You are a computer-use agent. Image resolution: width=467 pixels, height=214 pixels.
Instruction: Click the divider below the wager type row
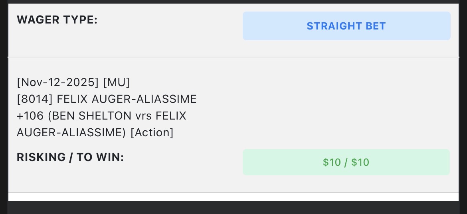pyautogui.click(x=234, y=57)
